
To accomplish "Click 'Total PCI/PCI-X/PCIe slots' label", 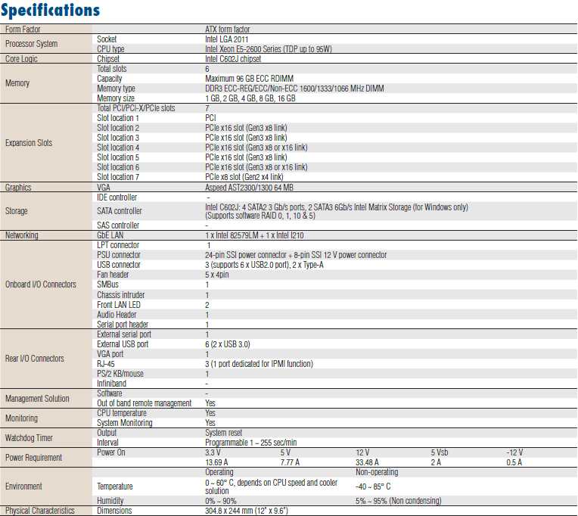I will [136, 108].
